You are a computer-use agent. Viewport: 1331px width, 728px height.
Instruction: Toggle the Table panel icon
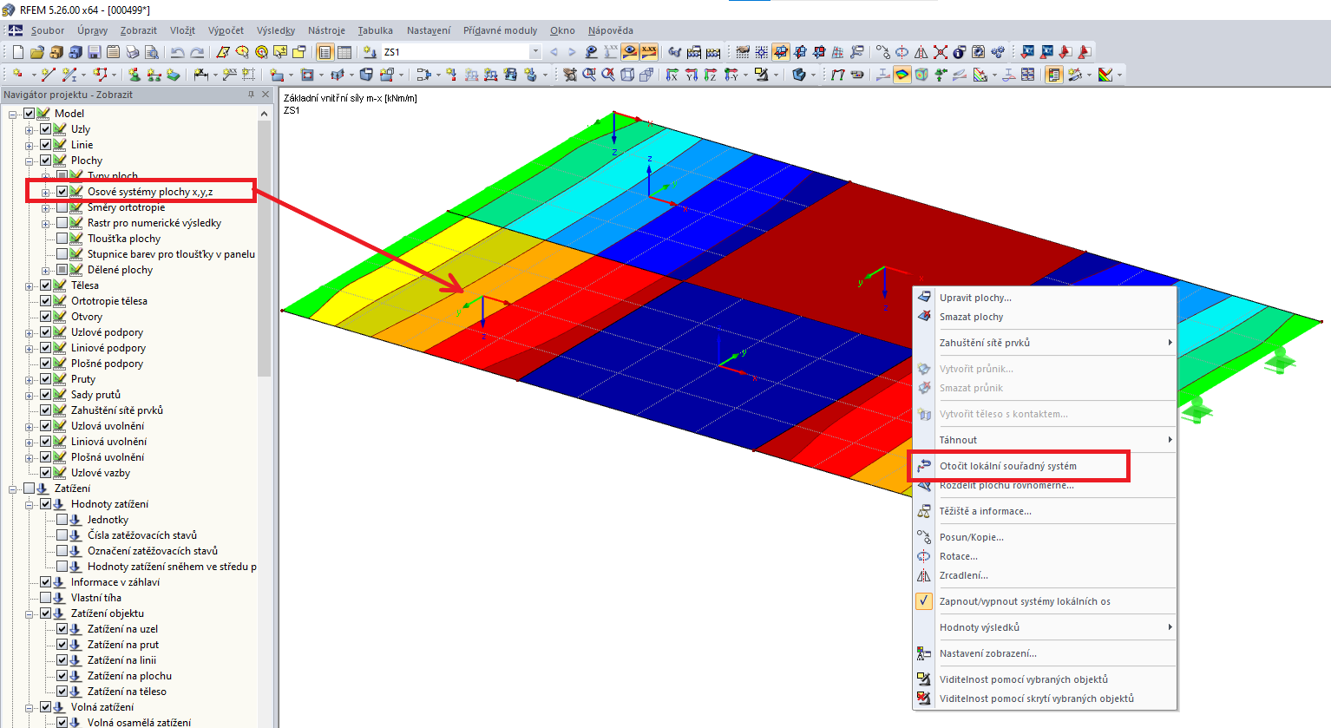(x=344, y=52)
